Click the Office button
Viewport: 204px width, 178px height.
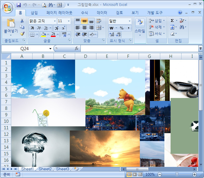[x=8, y=7]
